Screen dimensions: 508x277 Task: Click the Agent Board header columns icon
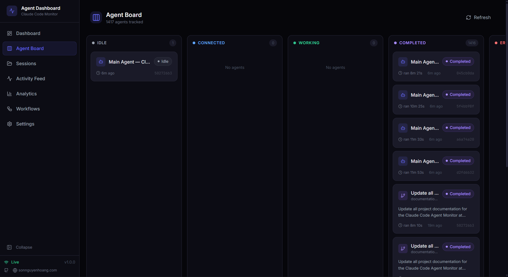pyautogui.click(x=96, y=17)
